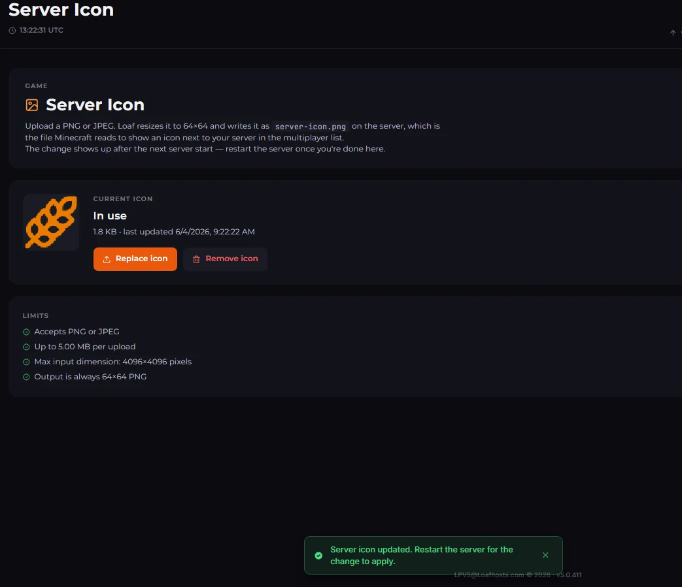Dismiss the server icon updated notification

[x=545, y=555]
